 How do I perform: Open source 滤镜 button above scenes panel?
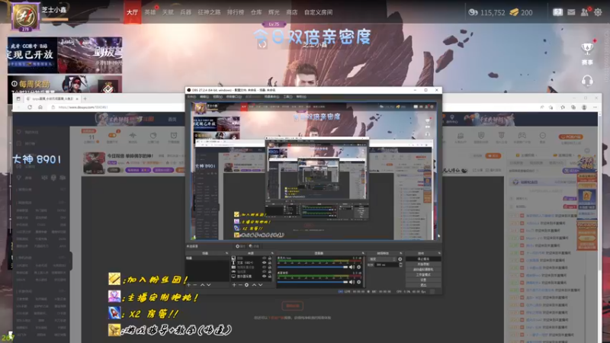pyautogui.click(x=255, y=246)
